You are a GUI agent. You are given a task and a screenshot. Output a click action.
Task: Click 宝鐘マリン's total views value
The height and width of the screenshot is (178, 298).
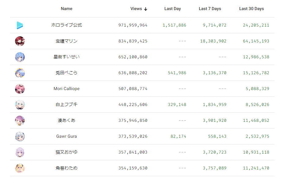(133, 41)
